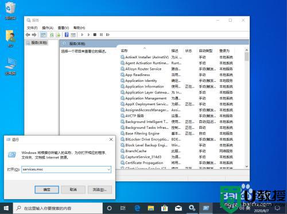Click the Back arrow in Services toolbar

coord(28,35)
